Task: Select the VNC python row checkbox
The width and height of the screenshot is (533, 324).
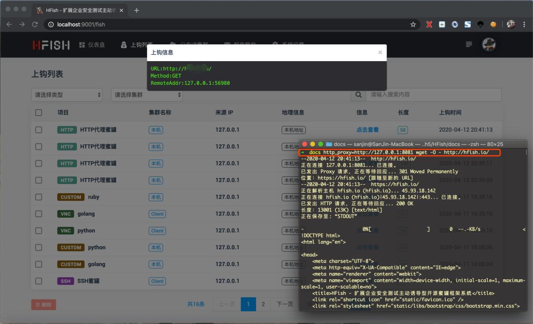Action: (39, 231)
